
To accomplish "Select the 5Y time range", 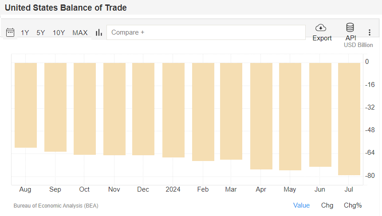I will (41, 32).
